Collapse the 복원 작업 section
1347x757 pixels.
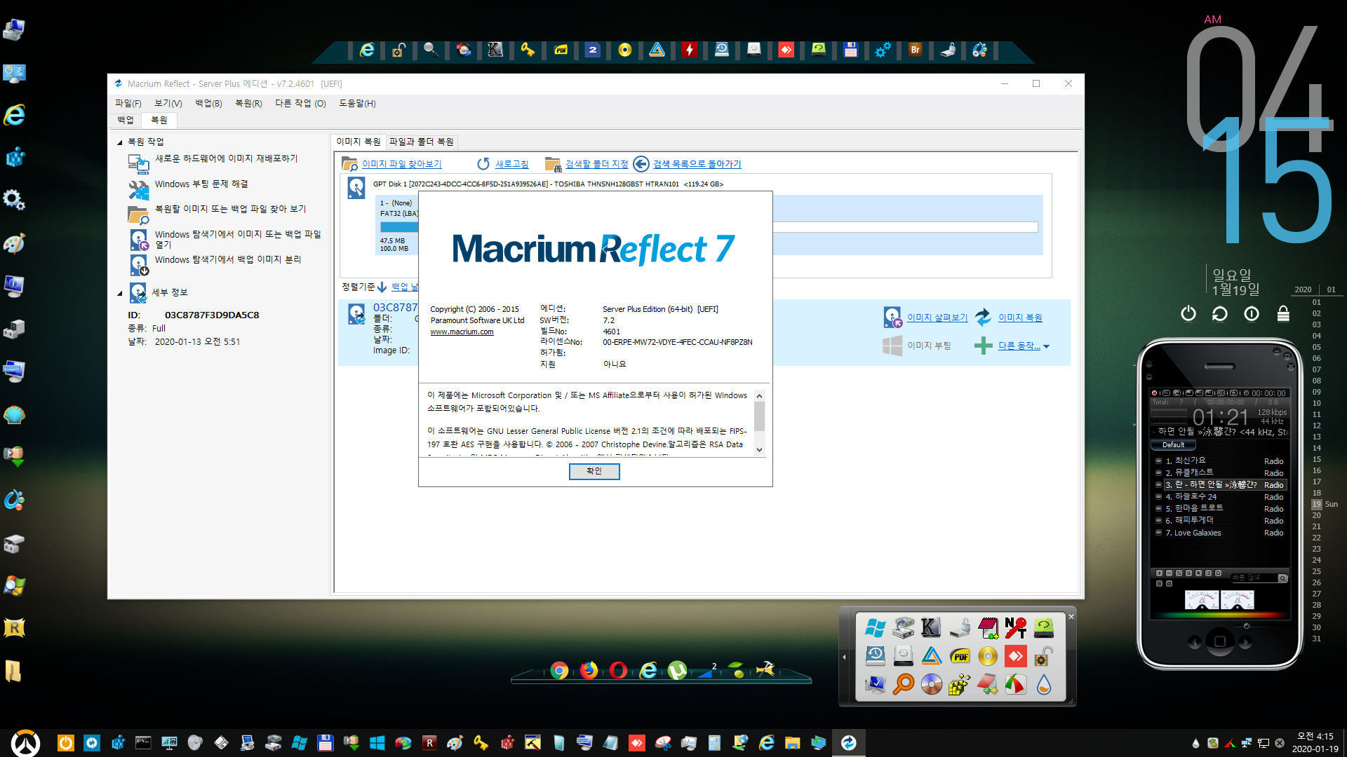[119, 142]
